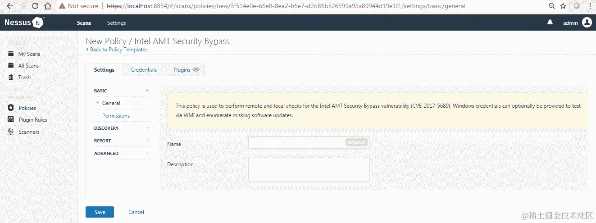Focus the Description text area

pyautogui.click(x=309, y=169)
